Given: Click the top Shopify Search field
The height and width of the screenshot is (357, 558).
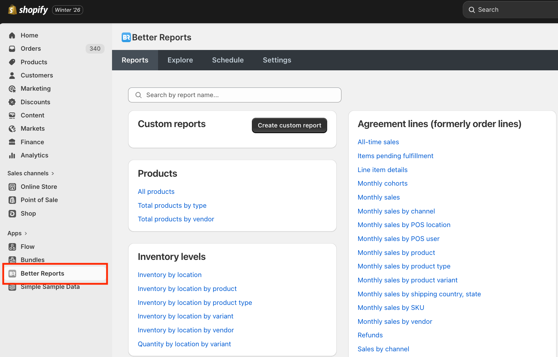Looking at the screenshot, I should (x=511, y=10).
